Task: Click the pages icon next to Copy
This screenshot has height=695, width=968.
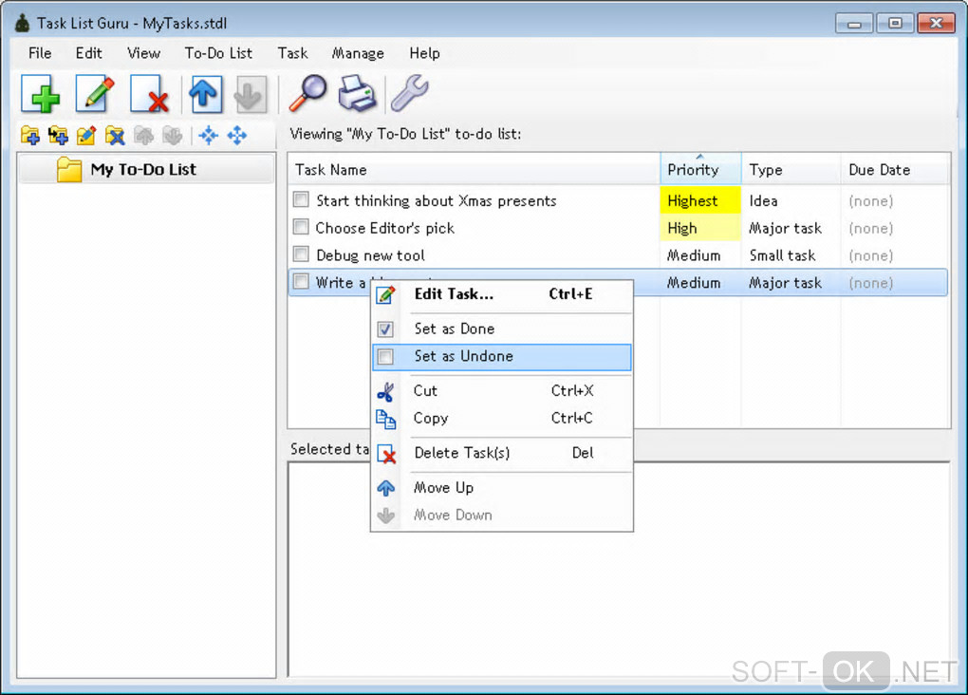Action: [x=386, y=420]
